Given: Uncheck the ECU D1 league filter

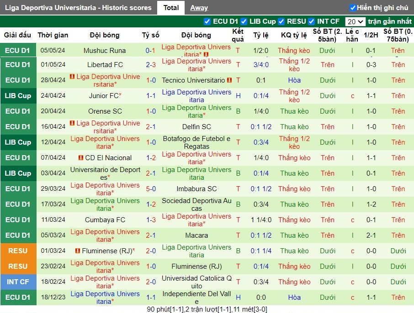Looking at the screenshot, I should tap(207, 21).
